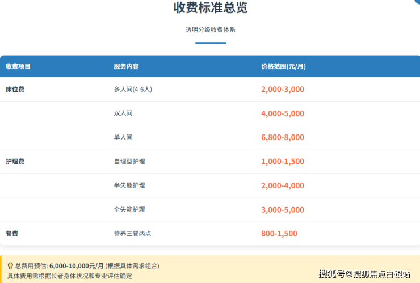Click the 收费标准总览 page title
Screen dimensions: 420x283
tap(211, 9)
